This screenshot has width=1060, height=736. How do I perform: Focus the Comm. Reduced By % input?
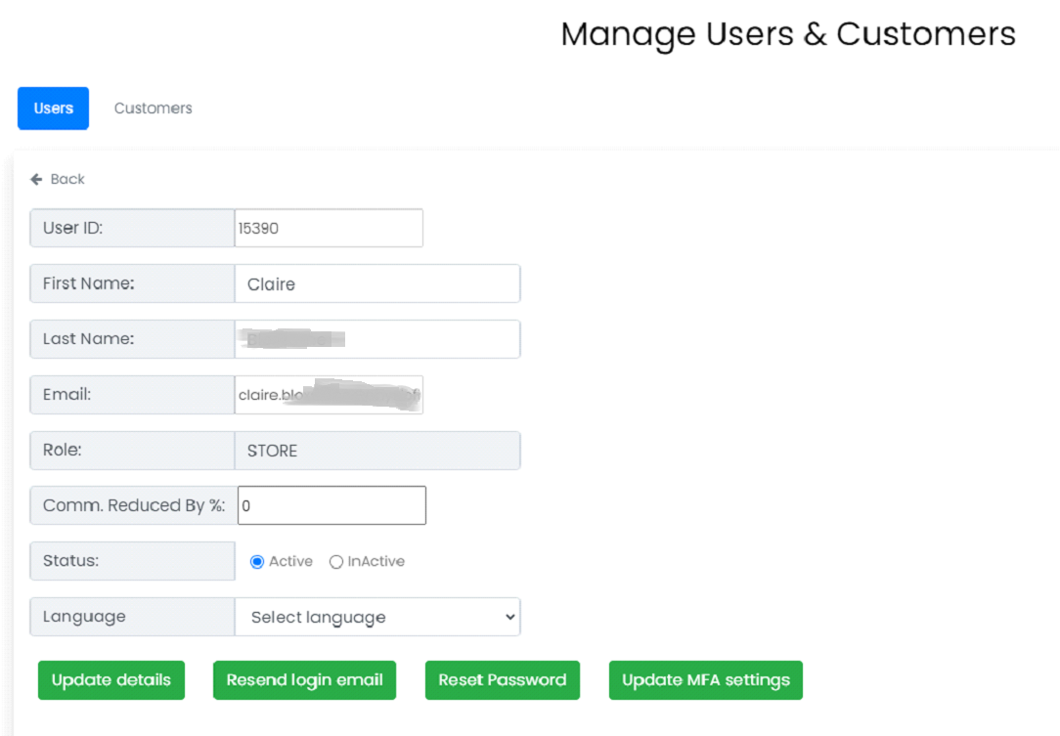click(x=331, y=506)
